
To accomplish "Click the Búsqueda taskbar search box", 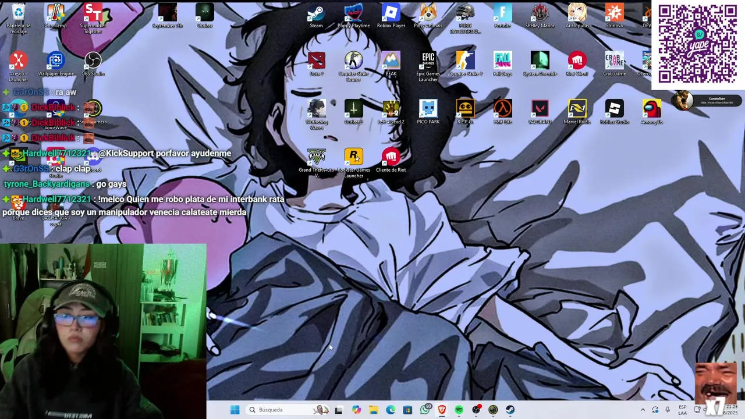I will tap(288, 410).
